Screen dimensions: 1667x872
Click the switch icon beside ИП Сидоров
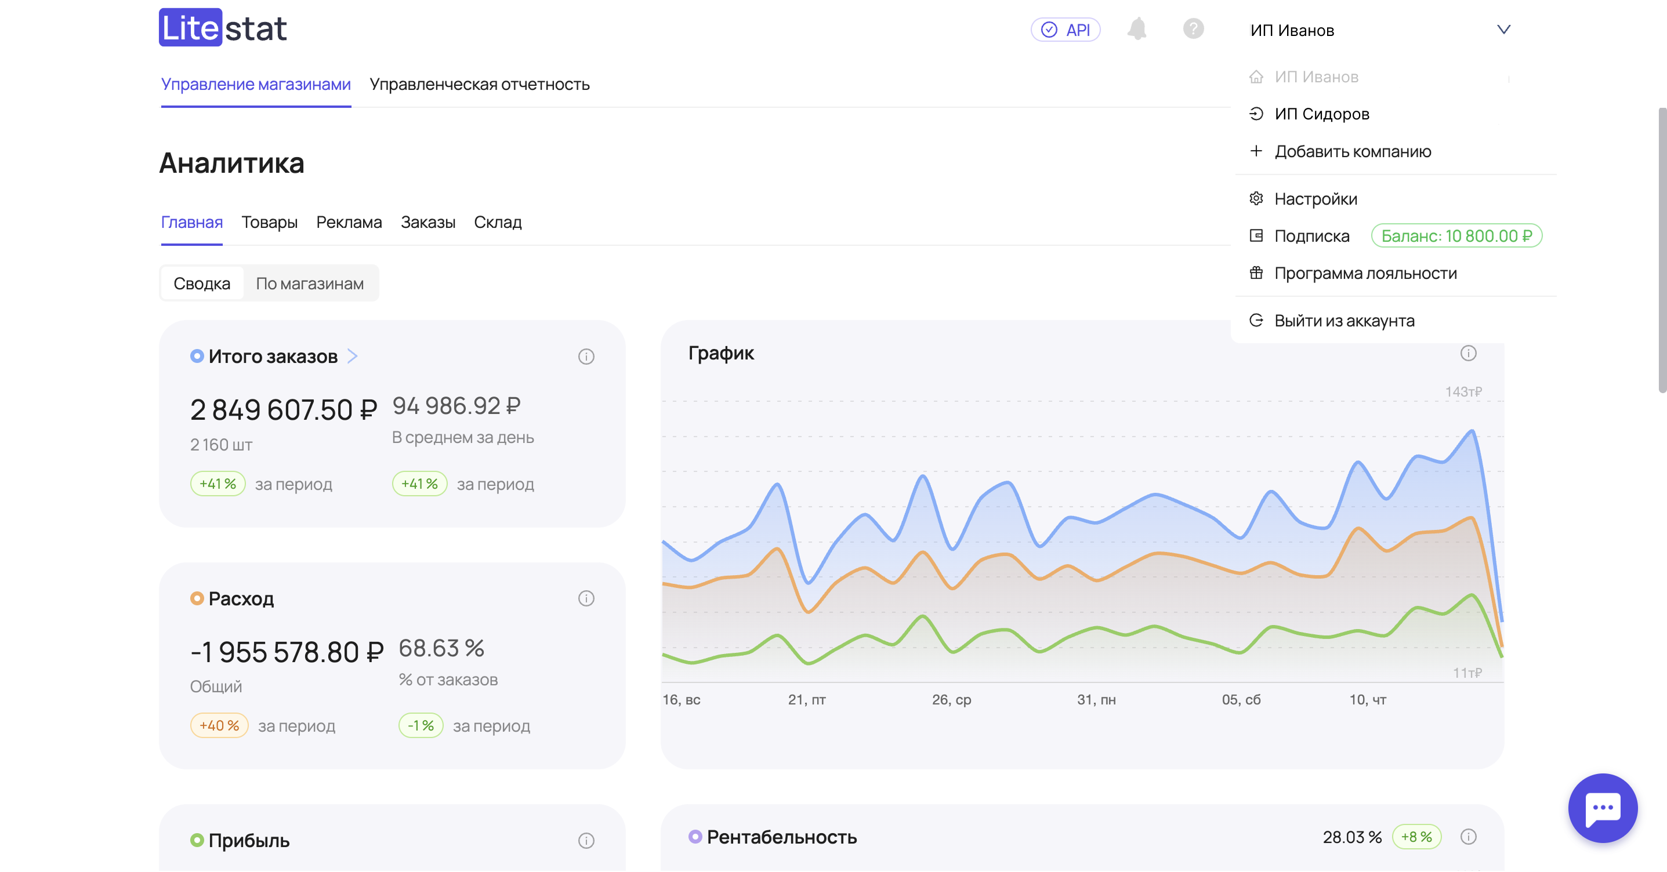[x=1256, y=114]
